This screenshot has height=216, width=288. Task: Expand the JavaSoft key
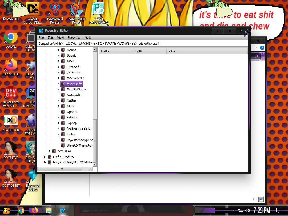(58, 67)
